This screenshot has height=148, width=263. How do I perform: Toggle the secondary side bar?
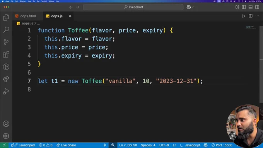(257, 7)
